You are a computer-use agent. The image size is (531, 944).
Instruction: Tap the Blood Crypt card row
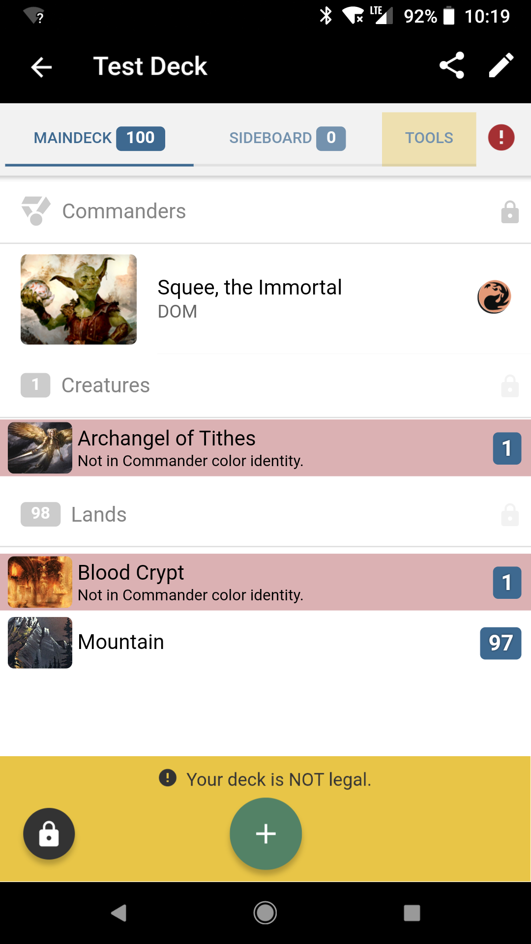(x=246, y=582)
